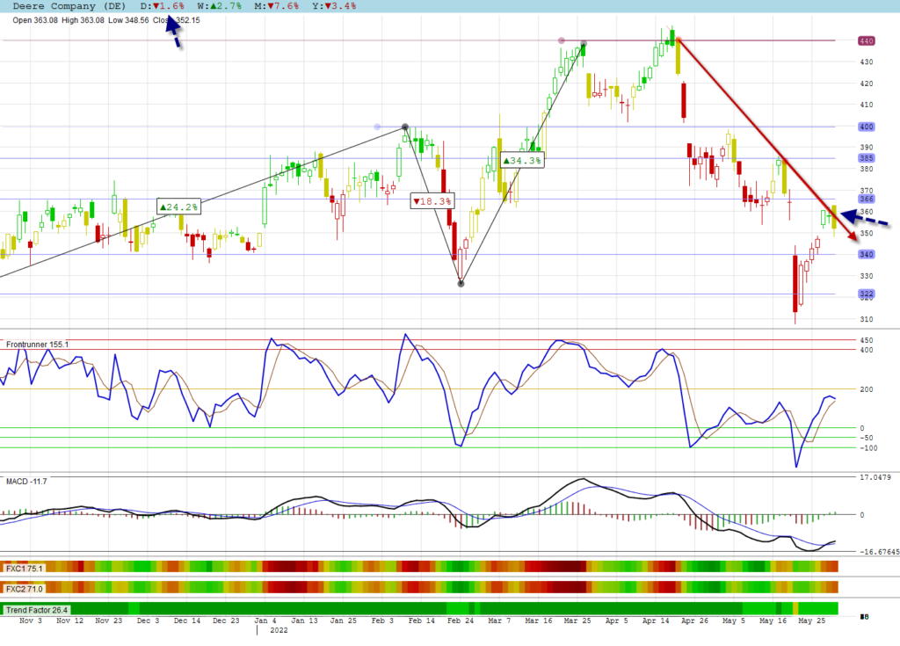This screenshot has height=646, width=900.
Task: Click the May 25 date on time axis
Action: [x=811, y=621]
